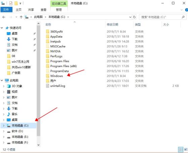Sort files by 修改日期 column header
Screen dimensions: 188x153
click(112, 24)
